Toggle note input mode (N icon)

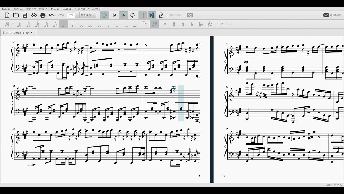tap(7, 24)
